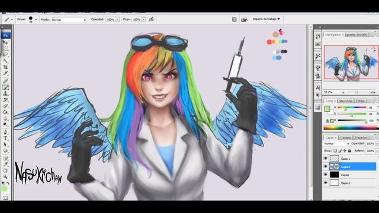
Task: Click the green foreground color swatch in Color panel
Action: [x=327, y=109]
